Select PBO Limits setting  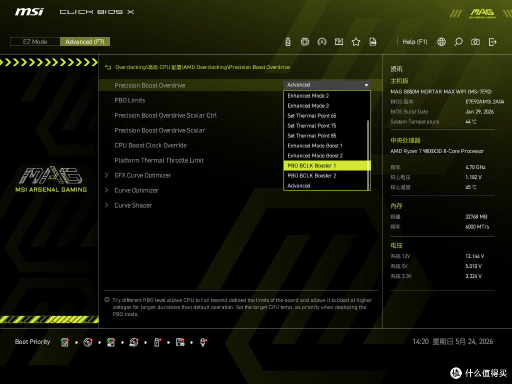[x=129, y=100]
